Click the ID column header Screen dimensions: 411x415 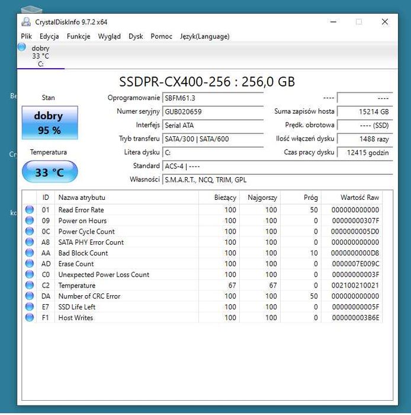(46, 197)
